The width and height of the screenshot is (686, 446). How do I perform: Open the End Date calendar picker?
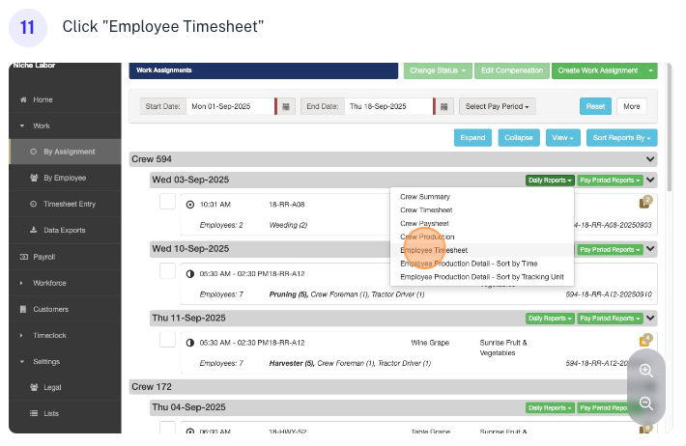click(x=444, y=106)
